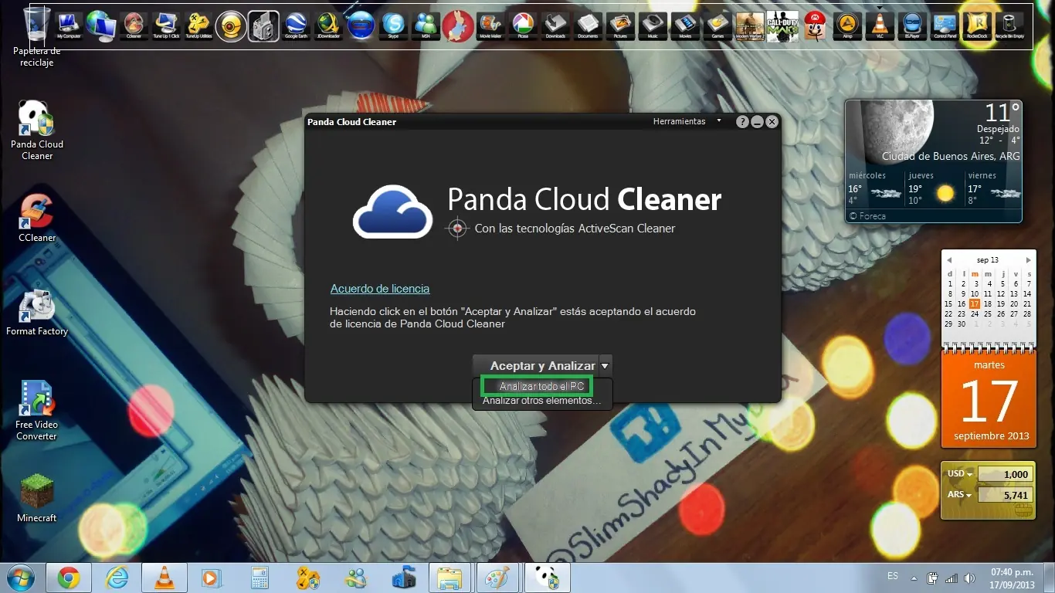The image size is (1055, 593).
Task: Open the Downloads dock folder
Action: tap(555, 26)
